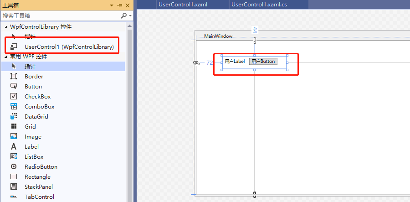Click the TabControl label in toolbox

click(x=40, y=197)
